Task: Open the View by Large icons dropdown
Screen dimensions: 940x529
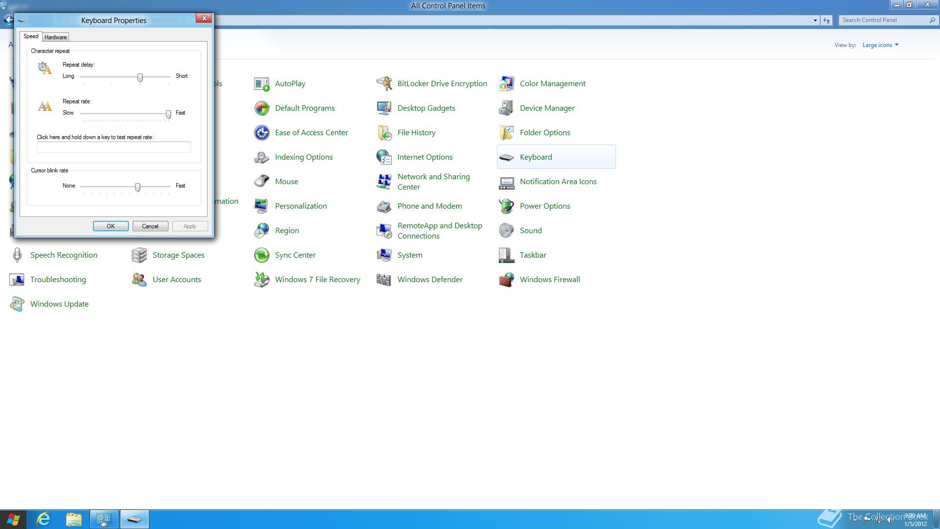Action: pos(880,45)
